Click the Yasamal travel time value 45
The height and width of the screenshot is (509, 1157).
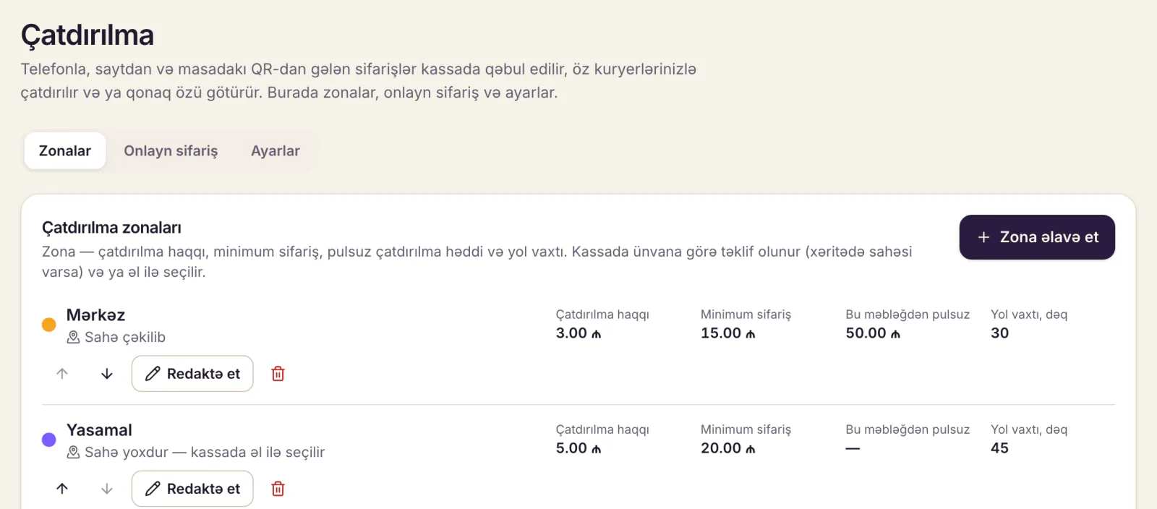[999, 448]
